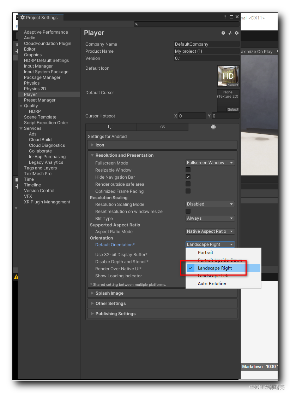This screenshot has height=393, width=290.
Task: Collapse the Quality settings tree
Action: coord(21,105)
